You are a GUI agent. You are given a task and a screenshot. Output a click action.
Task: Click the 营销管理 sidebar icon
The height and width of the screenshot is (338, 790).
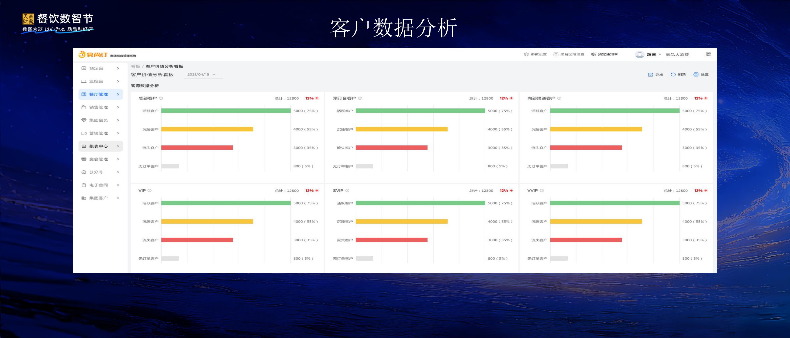84,133
